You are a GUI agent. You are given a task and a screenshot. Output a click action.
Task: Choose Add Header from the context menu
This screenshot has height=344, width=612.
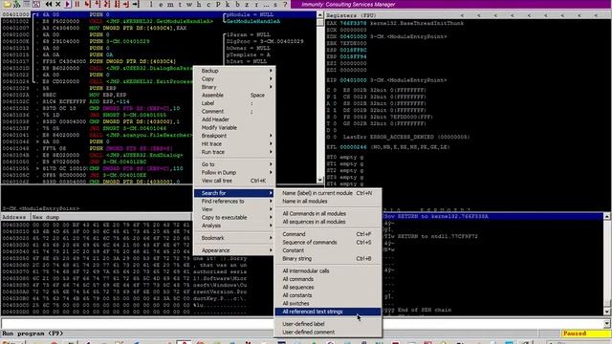(235, 119)
